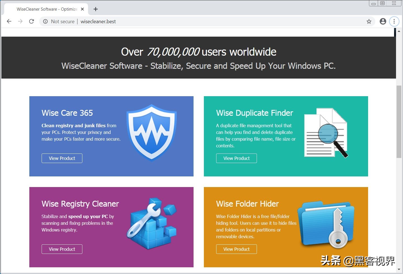Image resolution: width=403 pixels, height=274 pixels.
Task: Open a new browser tab
Action: click(x=96, y=9)
